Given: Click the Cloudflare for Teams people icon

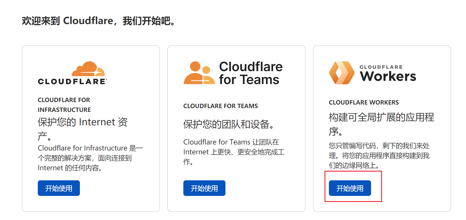Looking at the screenshot, I should (x=199, y=73).
